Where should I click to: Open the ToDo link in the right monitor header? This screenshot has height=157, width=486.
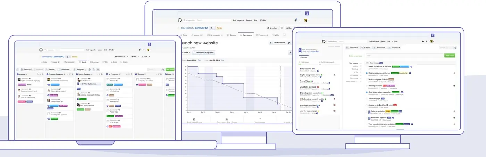click(x=395, y=41)
